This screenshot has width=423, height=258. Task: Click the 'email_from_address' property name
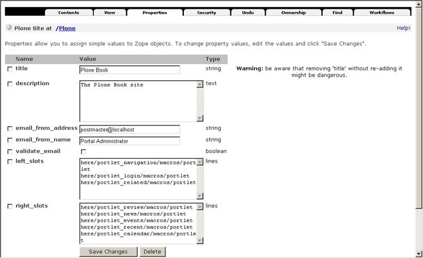(x=47, y=128)
